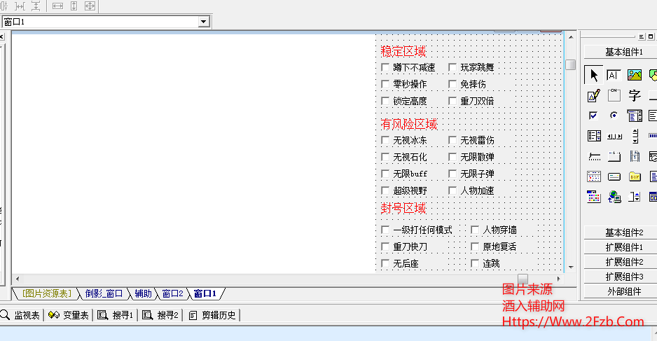Select the radio button component icon
The height and width of the screenshot is (341, 657).
(x=614, y=116)
